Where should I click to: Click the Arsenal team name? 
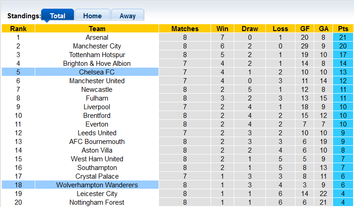click(97, 37)
